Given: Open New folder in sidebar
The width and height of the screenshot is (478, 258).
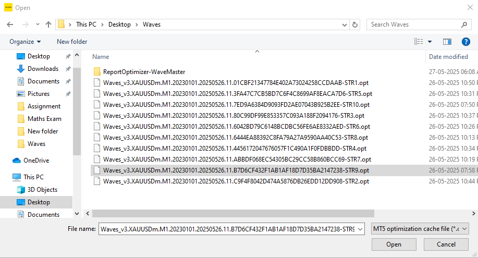Looking at the screenshot, I should (43, 131).
